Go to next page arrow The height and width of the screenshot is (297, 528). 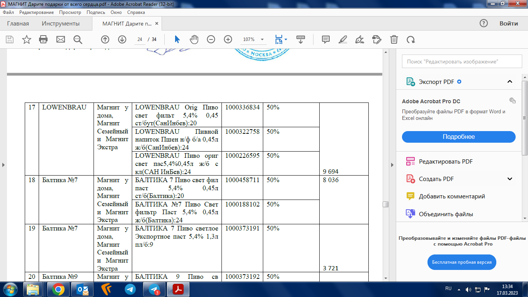[x=122, y=39]
